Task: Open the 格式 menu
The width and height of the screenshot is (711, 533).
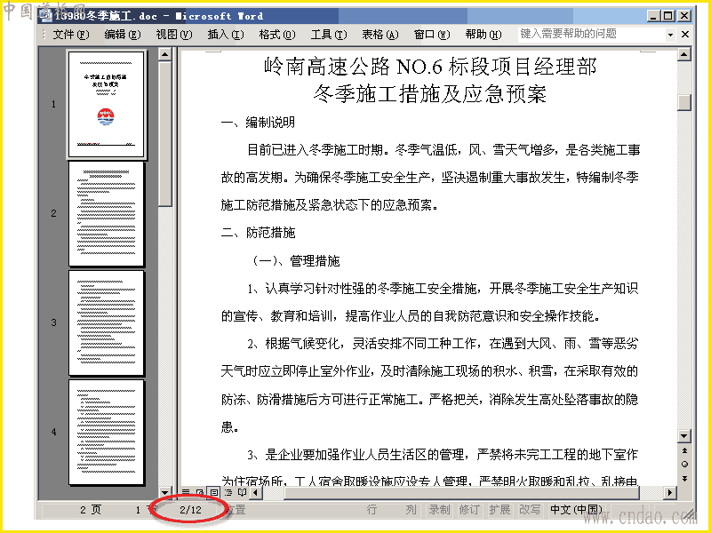Action: coord(277,35)
